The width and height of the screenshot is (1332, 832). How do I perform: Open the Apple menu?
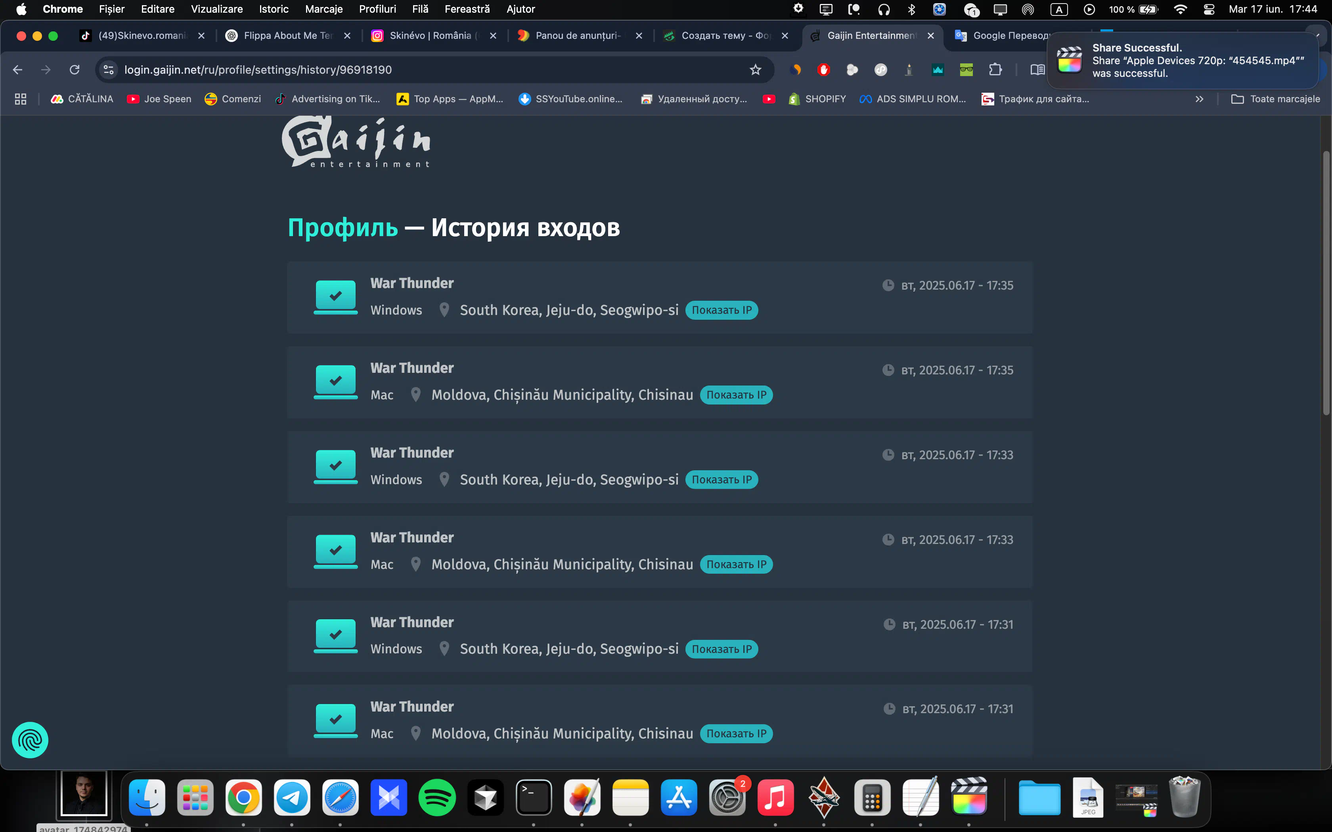(x=21, y=9)
